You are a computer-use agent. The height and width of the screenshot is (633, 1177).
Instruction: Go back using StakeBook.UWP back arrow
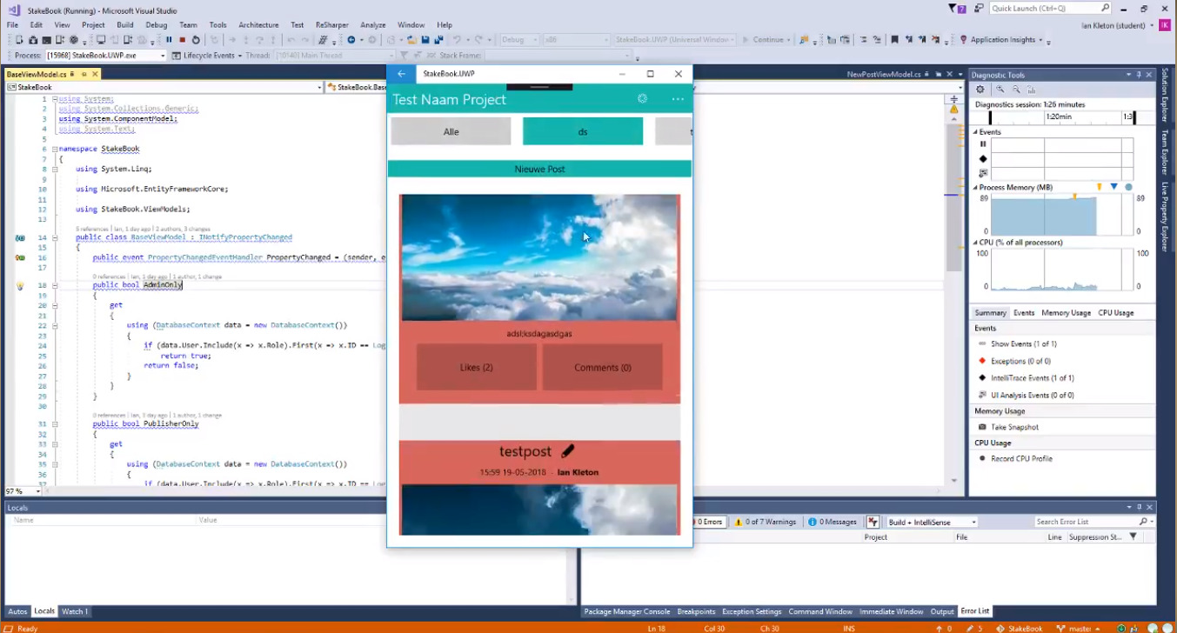(x=401, y=74)
